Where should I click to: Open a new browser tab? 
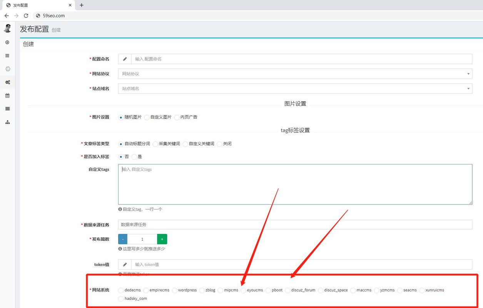point(81,5)
